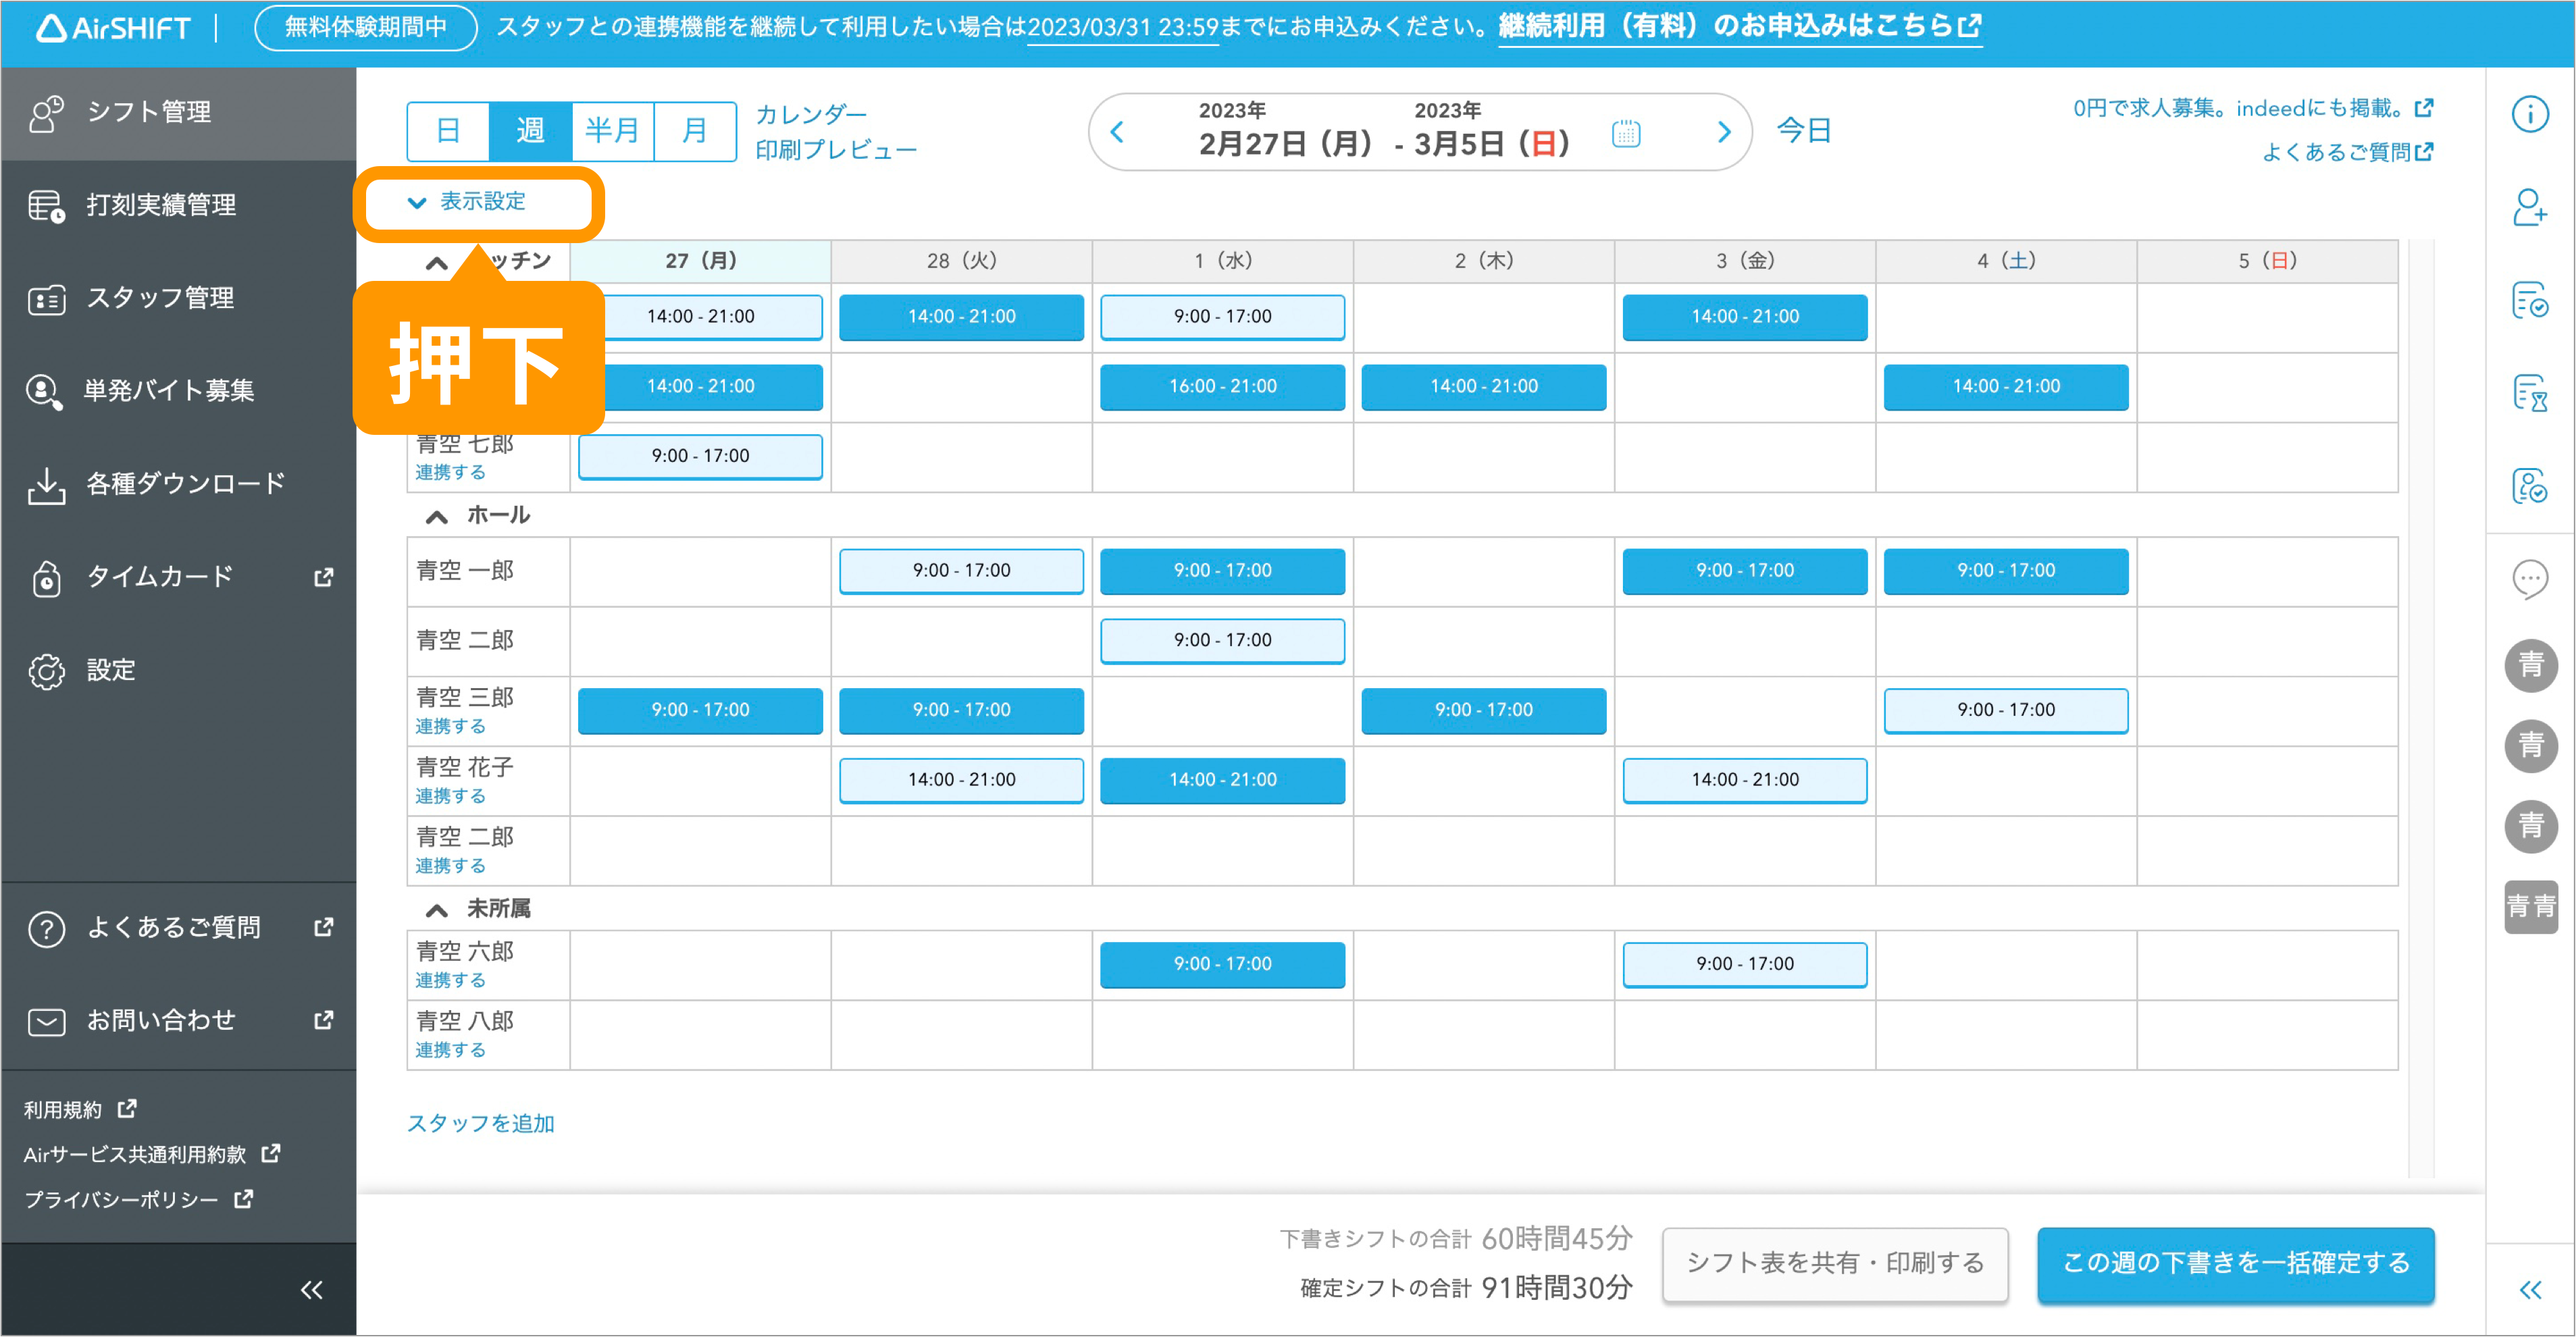Open 各種ダウンロード in the sidebar
2576x1337 pixels.
[178, 484]
